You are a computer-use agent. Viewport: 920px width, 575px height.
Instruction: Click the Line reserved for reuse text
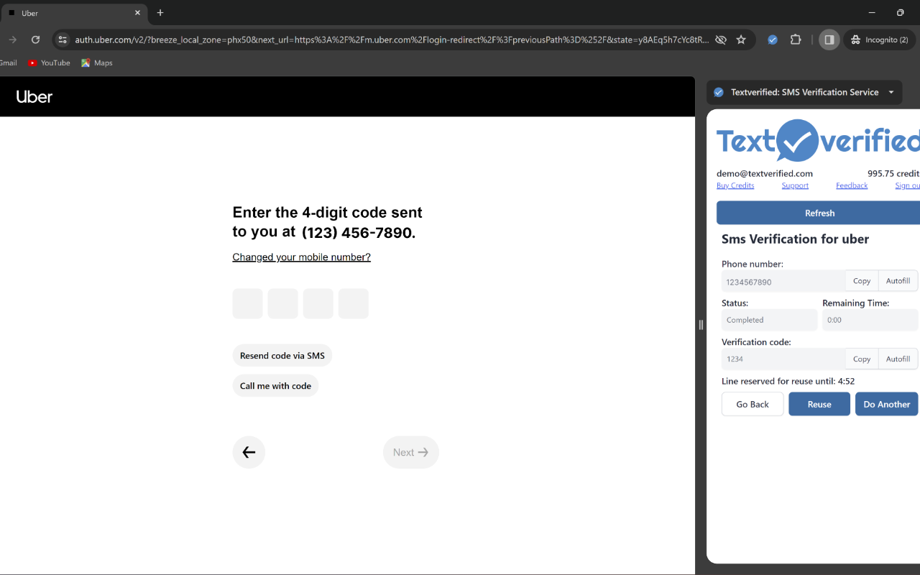click(x=788, y=381)
